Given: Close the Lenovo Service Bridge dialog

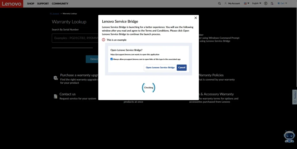Looking at the screenshot, I should point(196,18).
